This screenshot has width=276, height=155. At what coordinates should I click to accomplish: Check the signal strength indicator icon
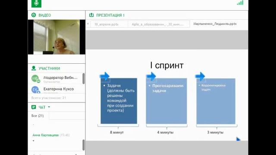point(240,3)
